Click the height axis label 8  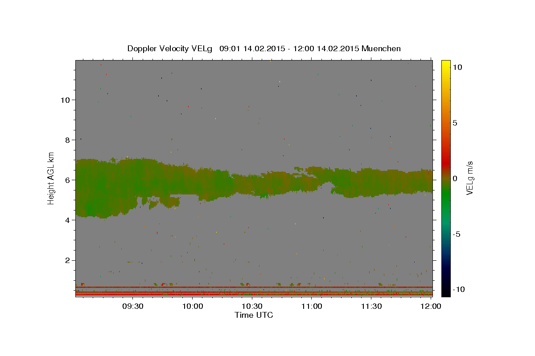coord(67,140)
